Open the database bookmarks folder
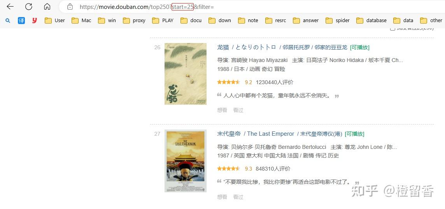The height and width of the screenshot is (209, 445). [371, 21]
